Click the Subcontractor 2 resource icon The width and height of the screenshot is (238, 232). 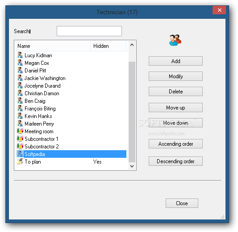coord(20,146)
